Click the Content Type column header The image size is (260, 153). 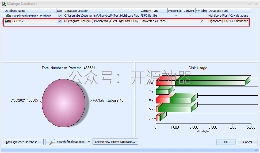point(154,11)
